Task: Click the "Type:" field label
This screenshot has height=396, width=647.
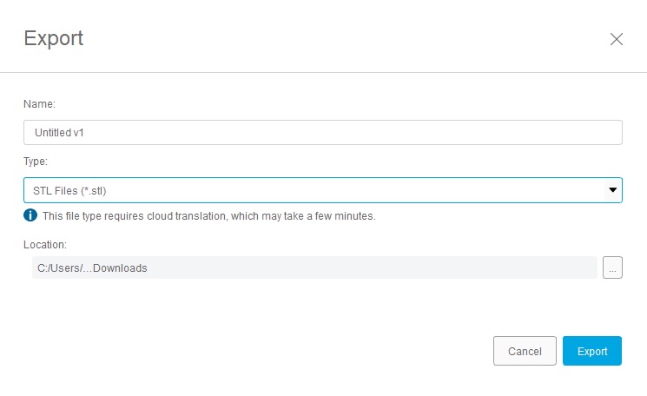Action: tap(36, 162)
